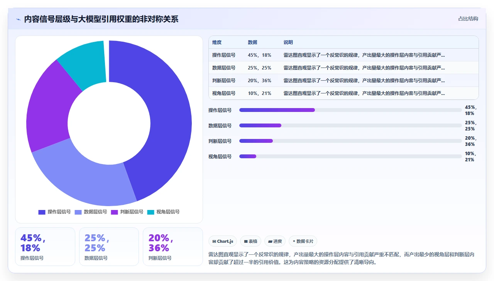The width and height of the screenshot is (494, 281).
Task: Open the 45%, 18% 操作层信号 data card
Action: point(45,247)
